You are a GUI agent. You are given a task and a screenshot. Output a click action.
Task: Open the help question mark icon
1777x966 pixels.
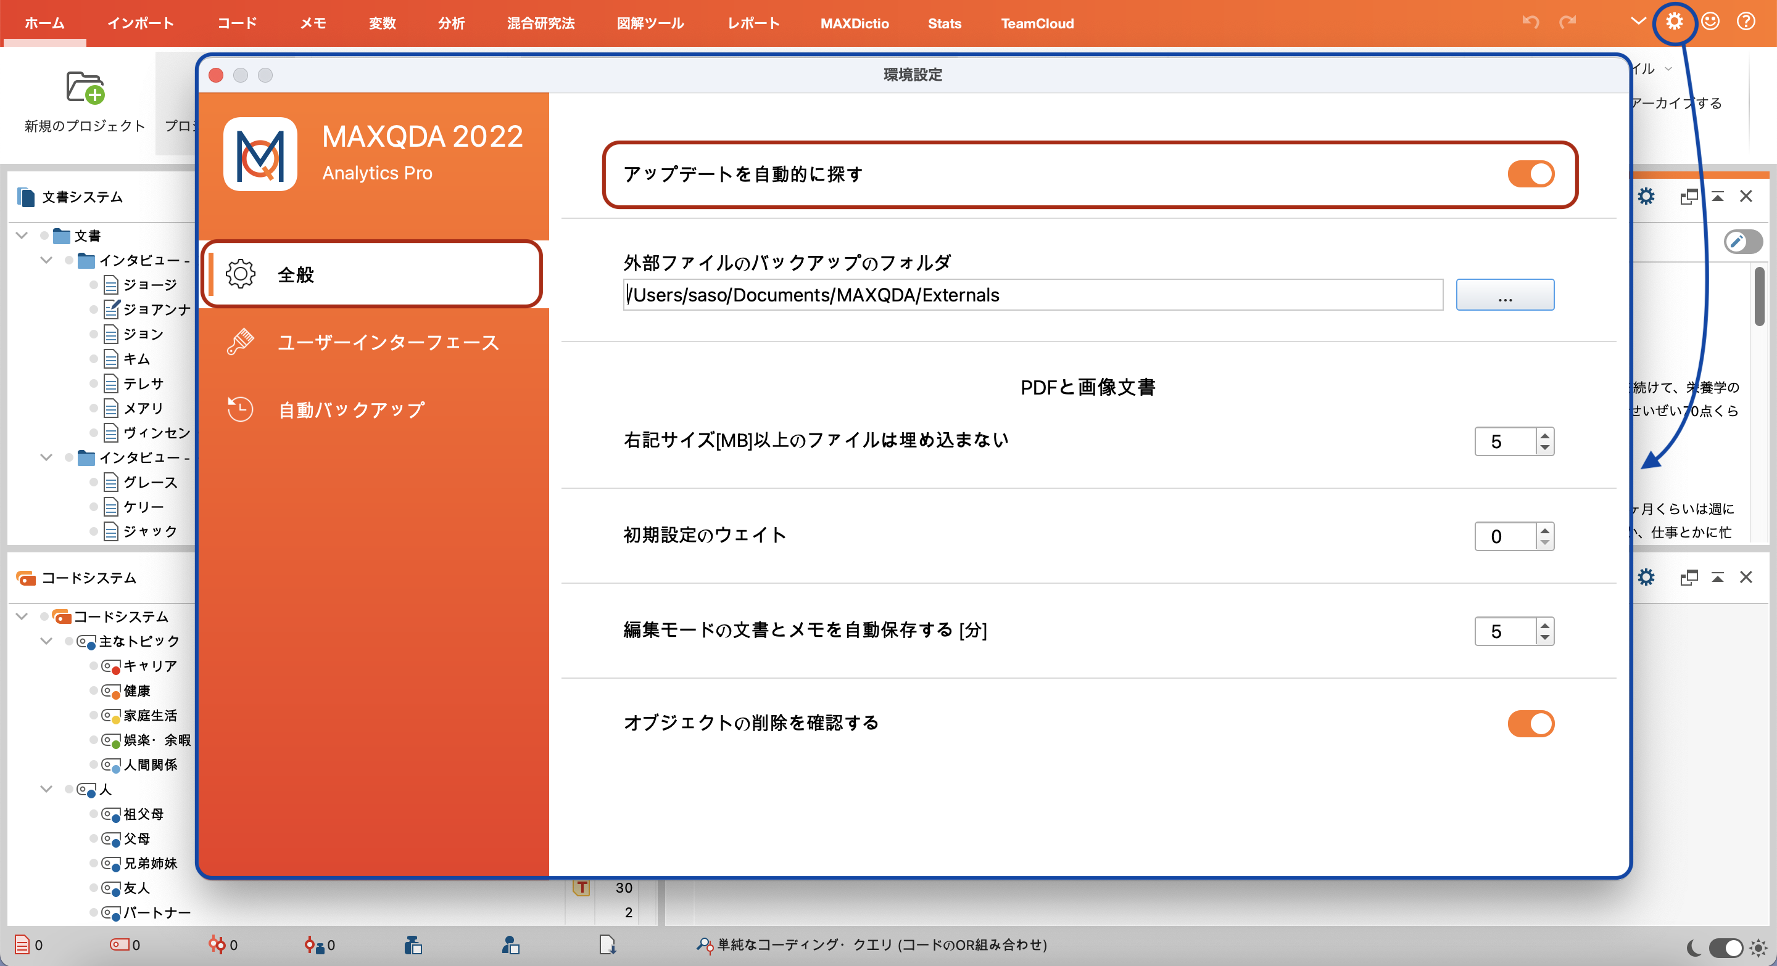point(1746,22)
